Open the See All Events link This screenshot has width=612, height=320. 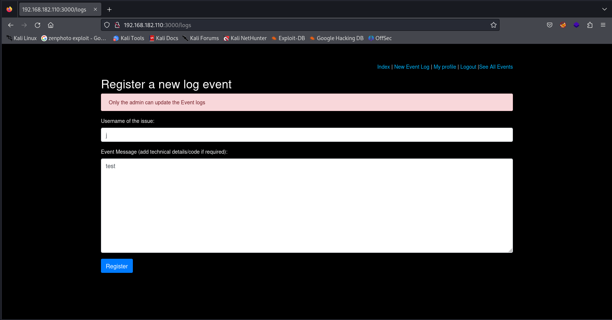point(496,67)
